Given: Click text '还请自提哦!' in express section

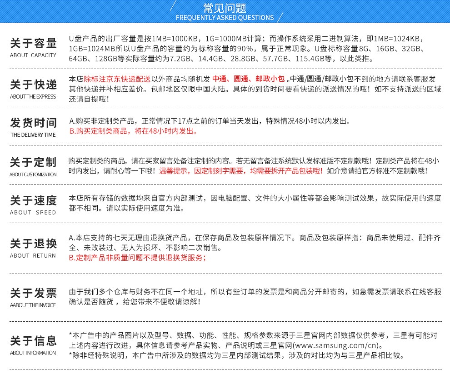Looking at the screenshot, I should click(x=89, y=99).
